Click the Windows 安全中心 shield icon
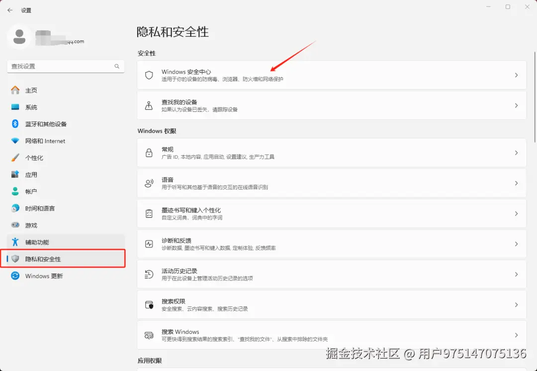The width and height of the screenshot is (537, 371). [149, 75]
